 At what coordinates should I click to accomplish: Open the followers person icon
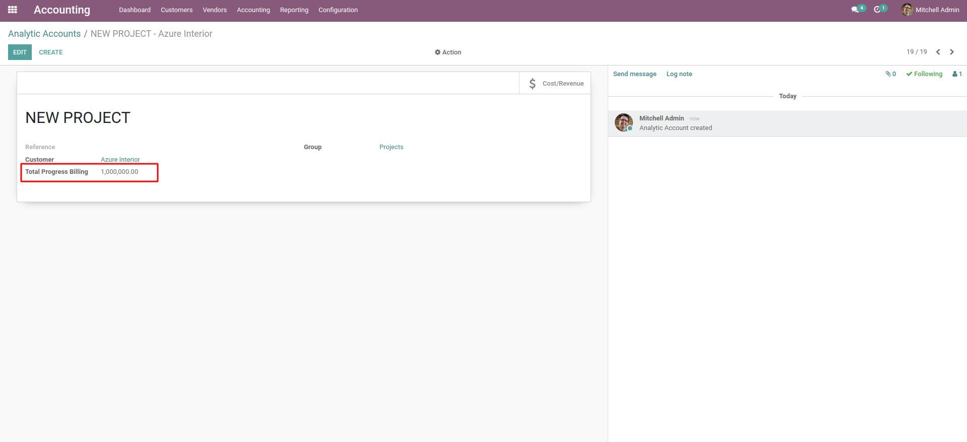(x=957, y=74)
